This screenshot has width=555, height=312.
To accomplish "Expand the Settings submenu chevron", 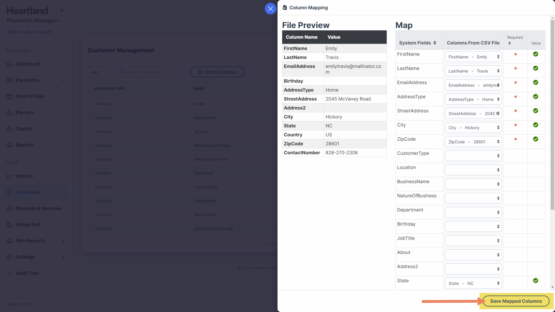I will coord(63,257).
